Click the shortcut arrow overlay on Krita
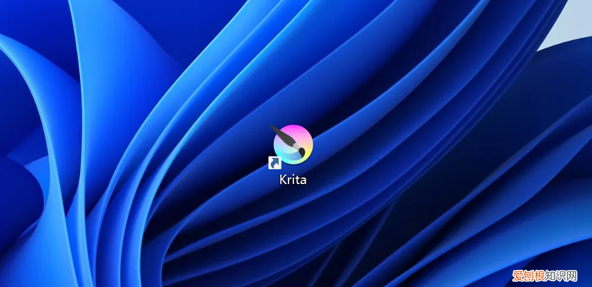This screenshot has height=287, width=592. (x=274, y=162)
